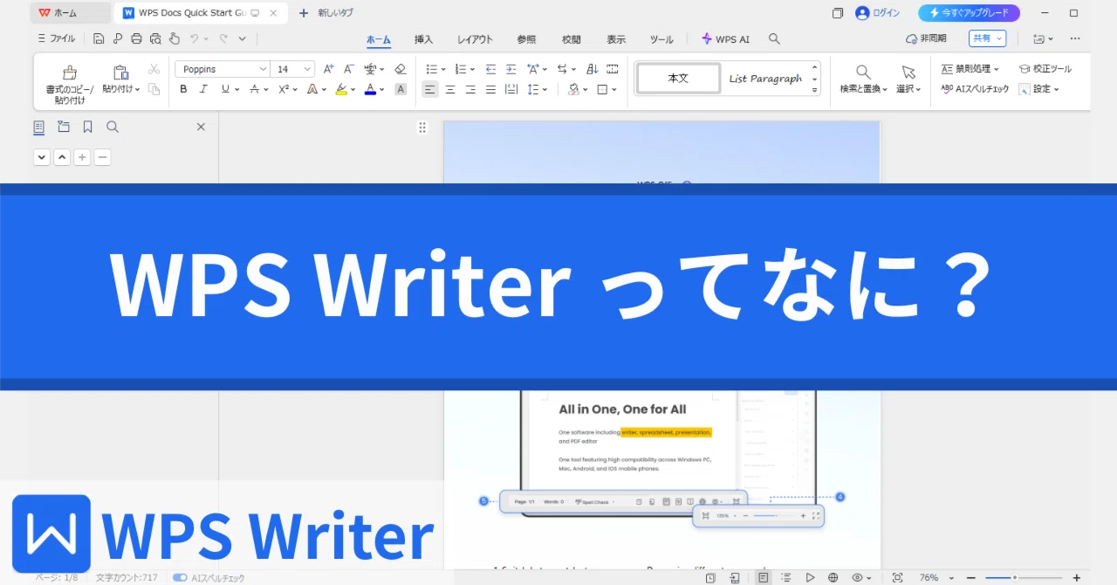Toggle Italic formatting
The width and height of the screenshot is (1117, 585).
[203, 89]
